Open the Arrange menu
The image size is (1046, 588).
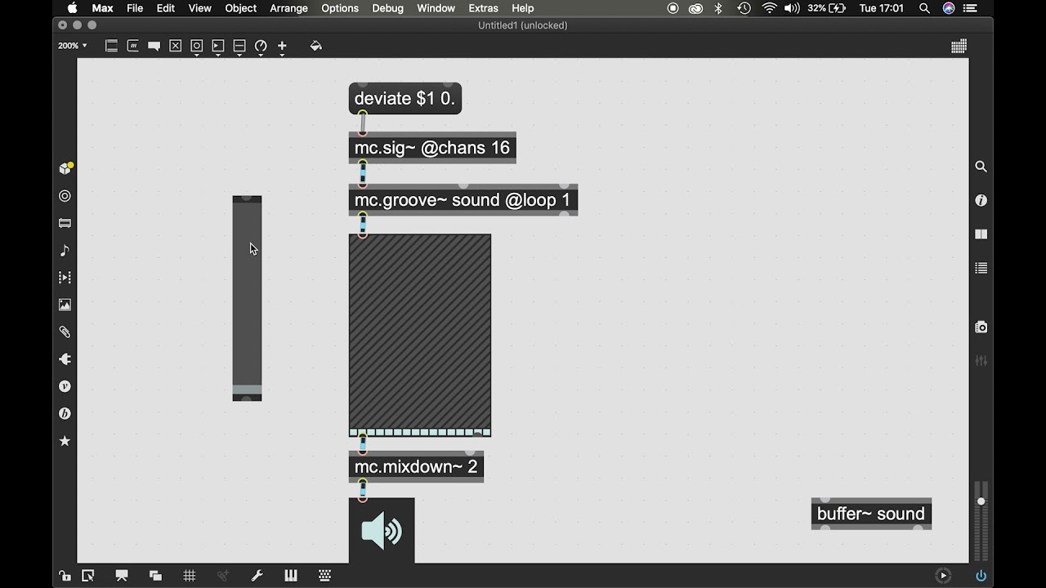(288, 8)
